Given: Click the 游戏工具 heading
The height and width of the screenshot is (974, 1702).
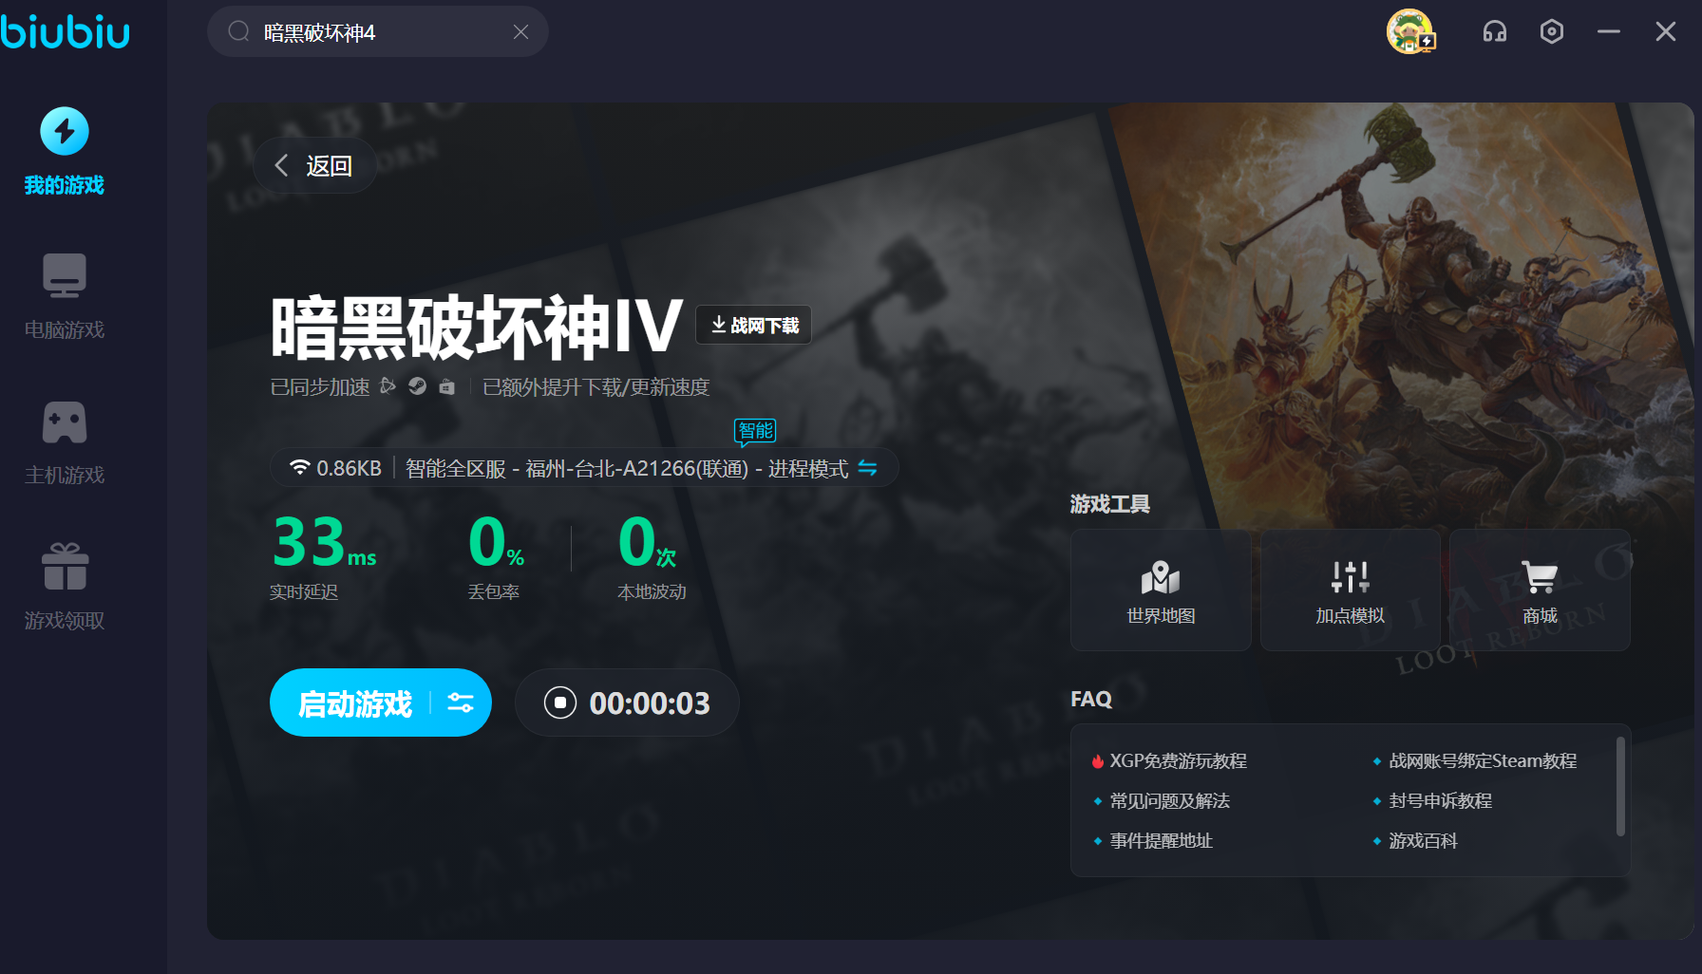Looking at the screenshot, I should pyautogui.click(x=1109, y=504).
